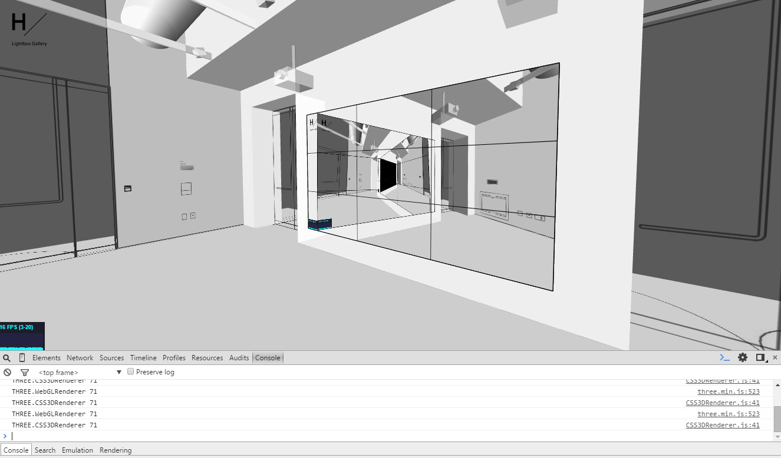The height and width of the screenshot is (458, 781).
Task: Switch to the Rendering drawer tab
Action: (x=116, y=450)
